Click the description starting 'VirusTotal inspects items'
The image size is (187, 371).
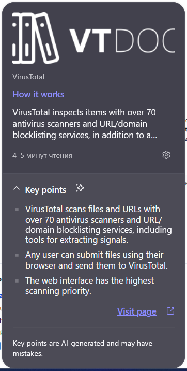pyautogui.click(x=85, y=124)
